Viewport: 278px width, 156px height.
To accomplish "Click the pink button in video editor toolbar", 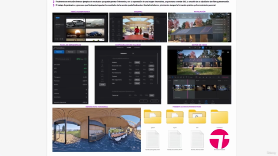I will (225, 77).
